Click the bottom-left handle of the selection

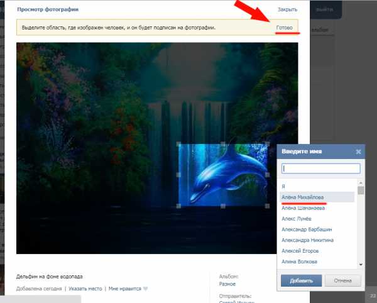click(178, 206)
